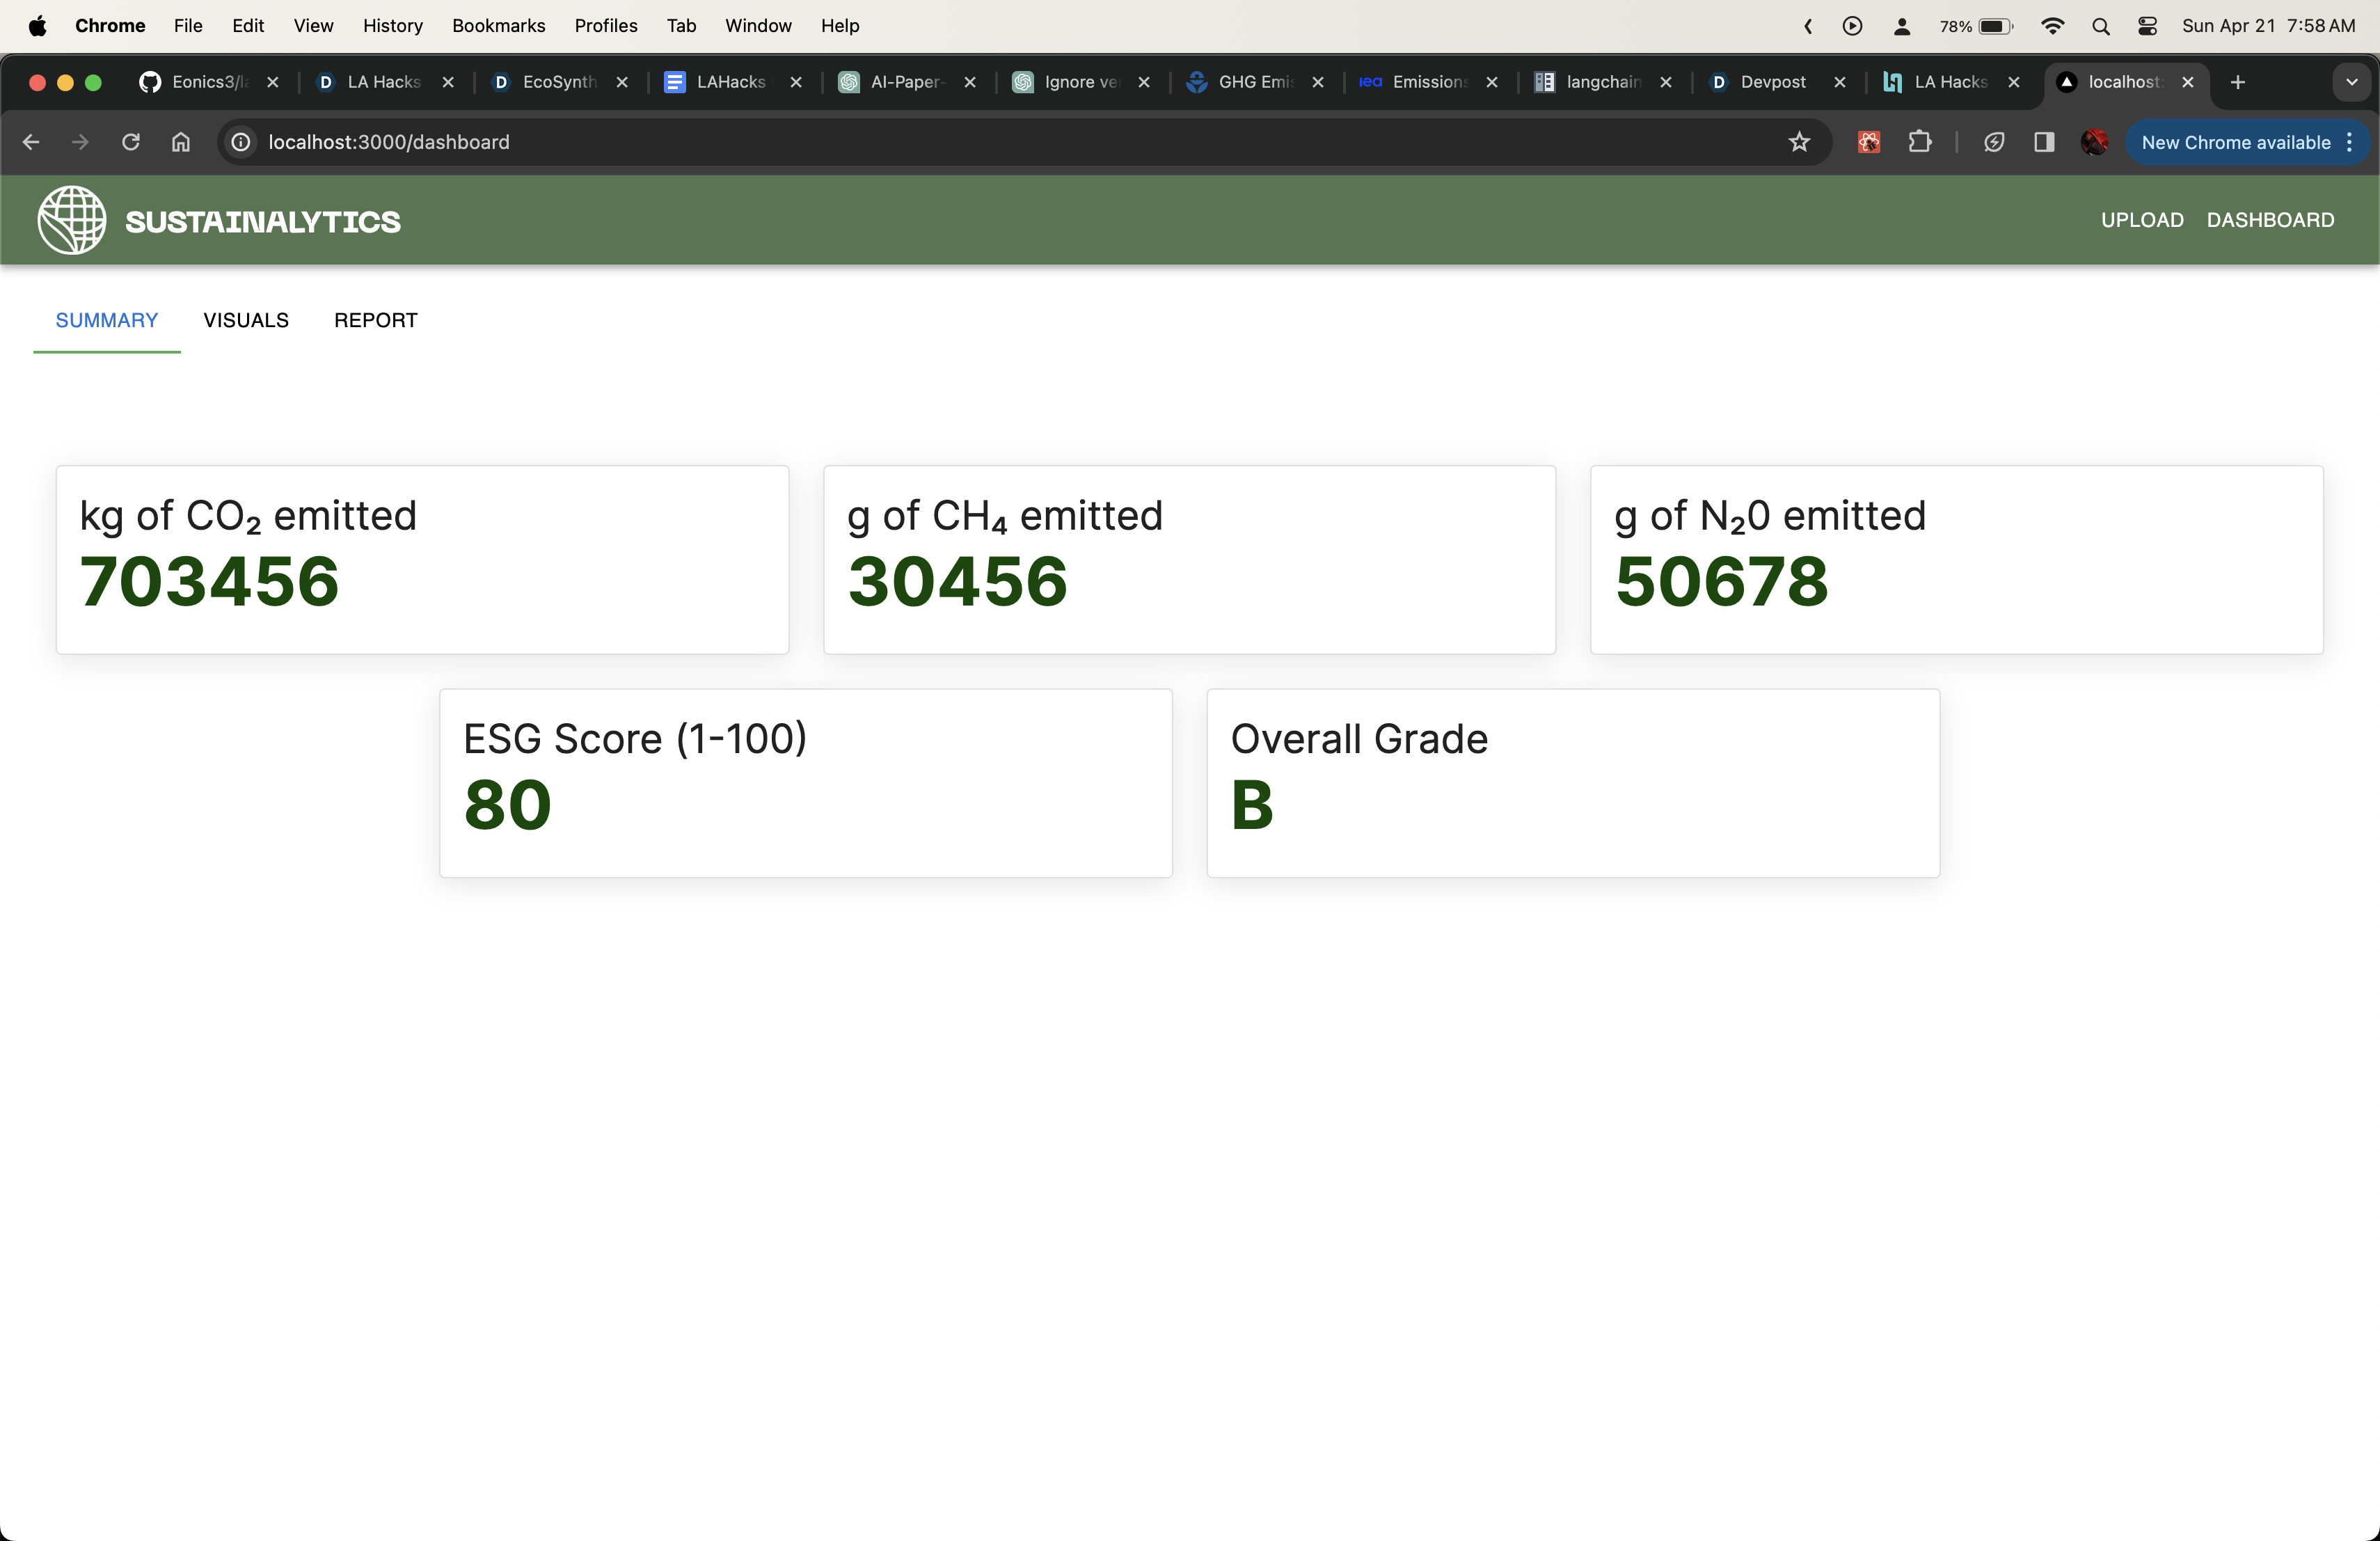
Task: Open Chrome side panel icon
Action: (x=2044, y=142)
